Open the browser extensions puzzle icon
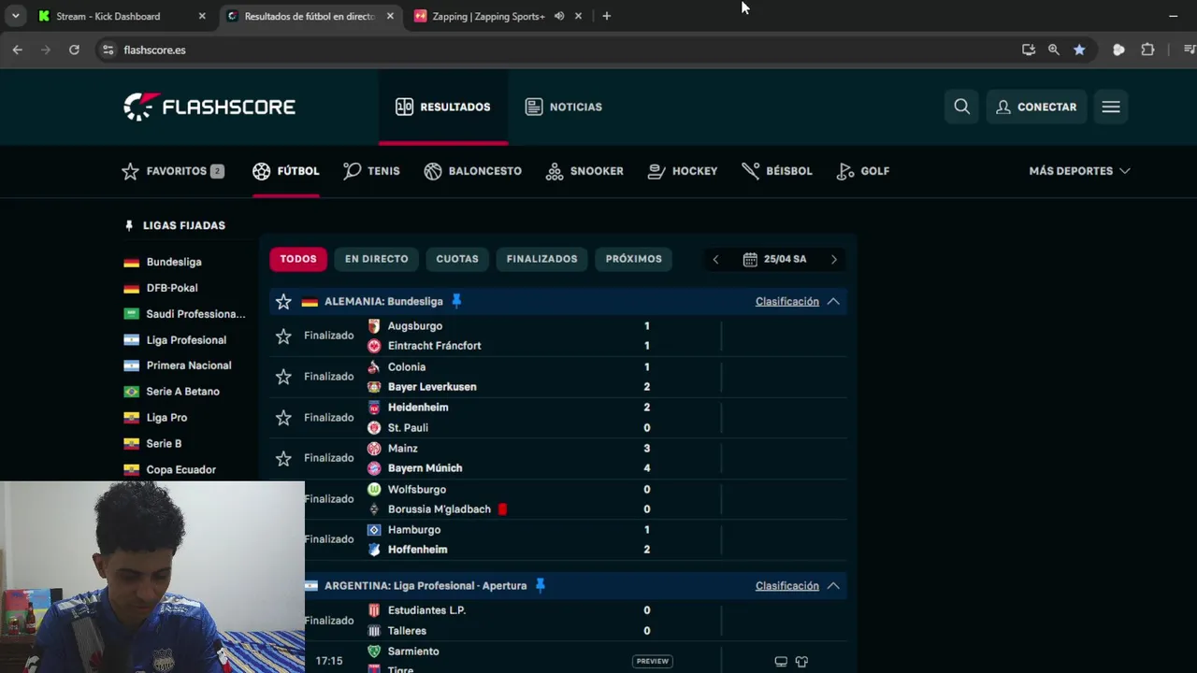The height and width of the screenshot is (673, 1197). pos(1147,50)
